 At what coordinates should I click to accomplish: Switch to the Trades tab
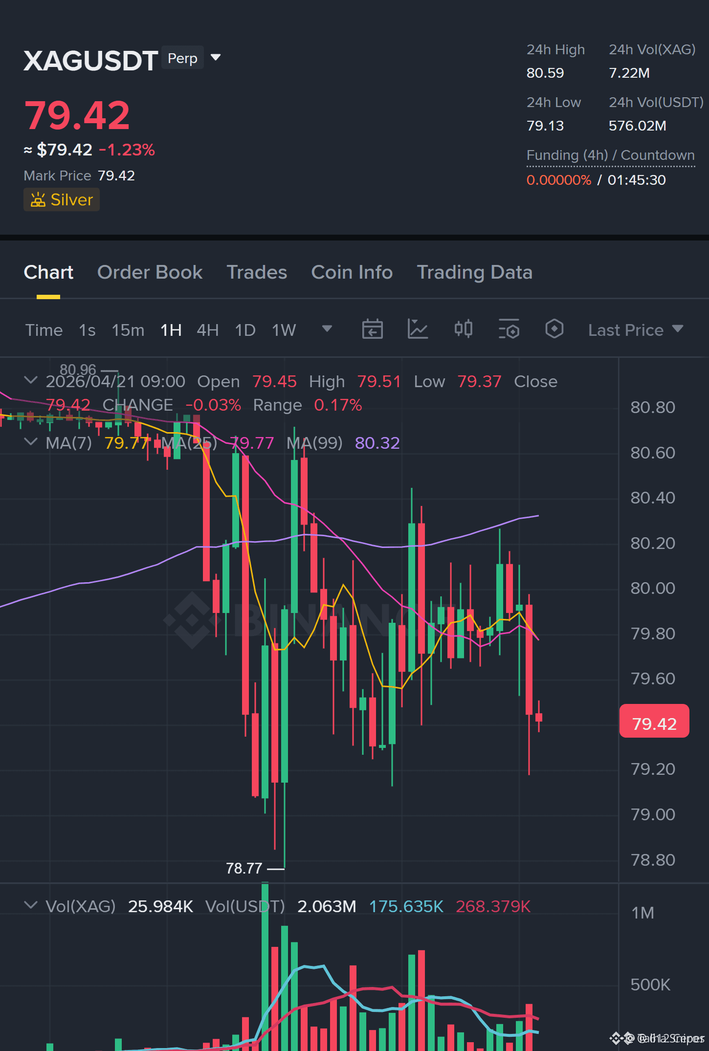(x=257, y=272)
